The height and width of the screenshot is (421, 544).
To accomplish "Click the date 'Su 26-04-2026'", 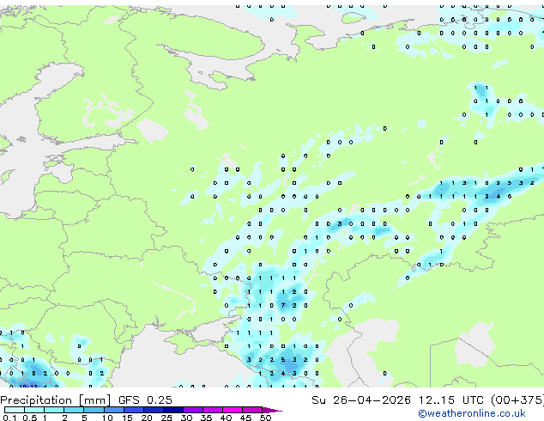I will (361, 400).
